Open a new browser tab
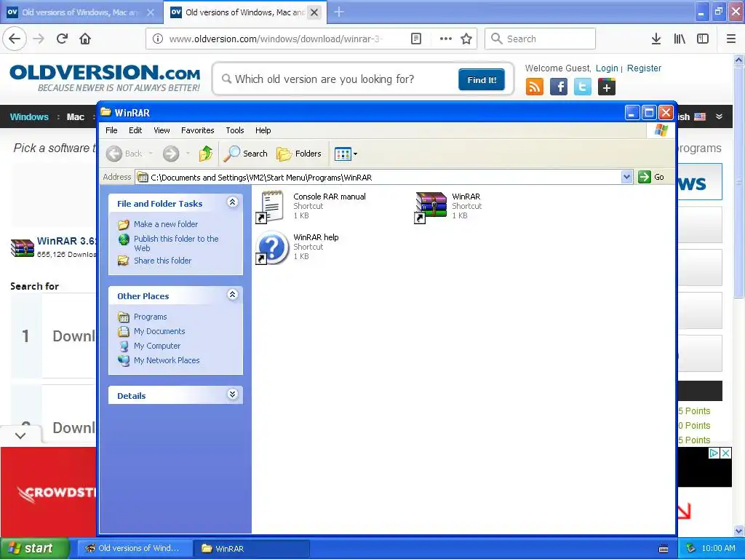 point(339,12)
